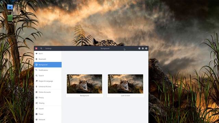Open the Trash desktop icon
The height and width of the screenshot is (123, 219).
point(10,18)
